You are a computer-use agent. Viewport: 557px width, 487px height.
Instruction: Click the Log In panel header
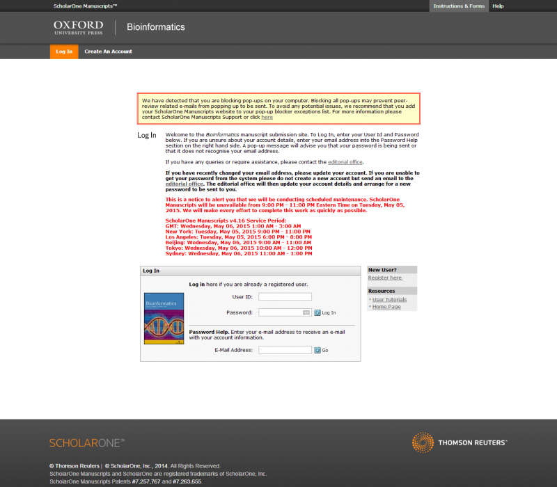[x=251, y=271]
